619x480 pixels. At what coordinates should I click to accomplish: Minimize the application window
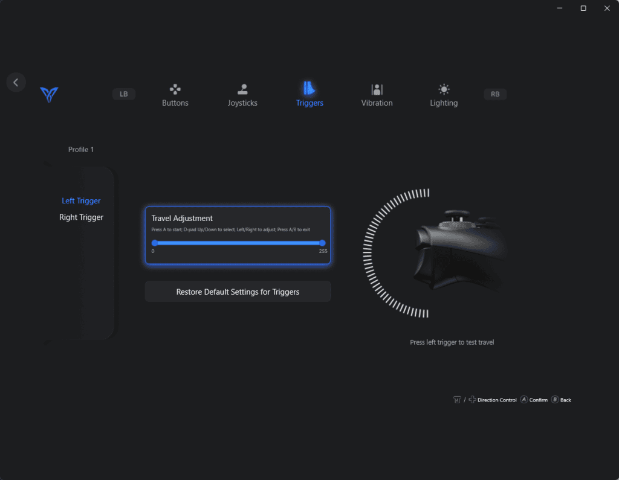(559, 8)
